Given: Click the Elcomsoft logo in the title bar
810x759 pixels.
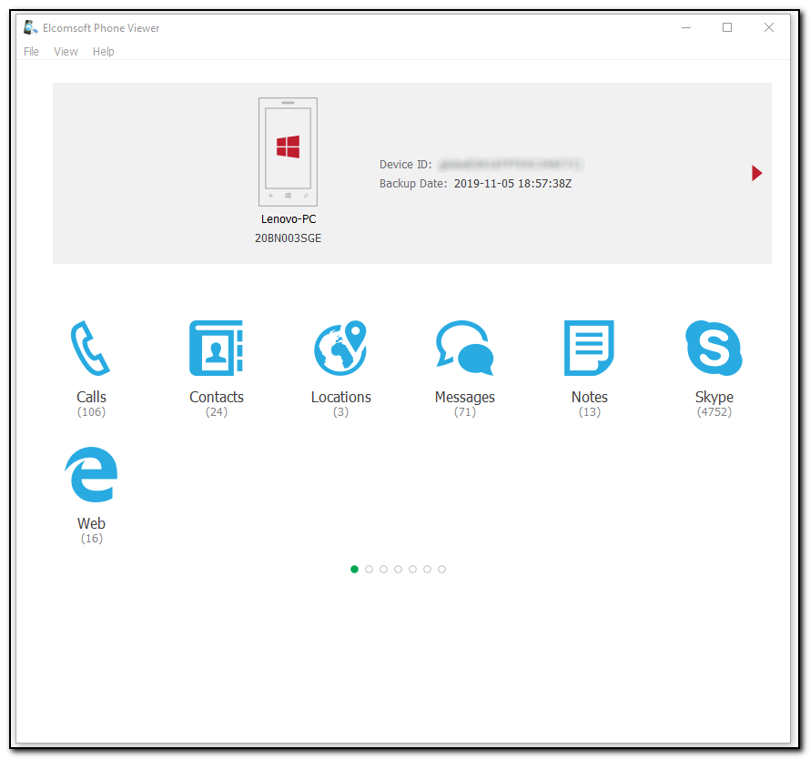Looking at the screenshot, I should [x=28, y=27].
